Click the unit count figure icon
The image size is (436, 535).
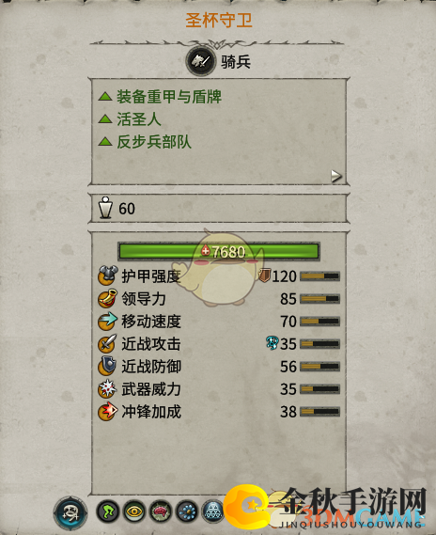point(105,208)
